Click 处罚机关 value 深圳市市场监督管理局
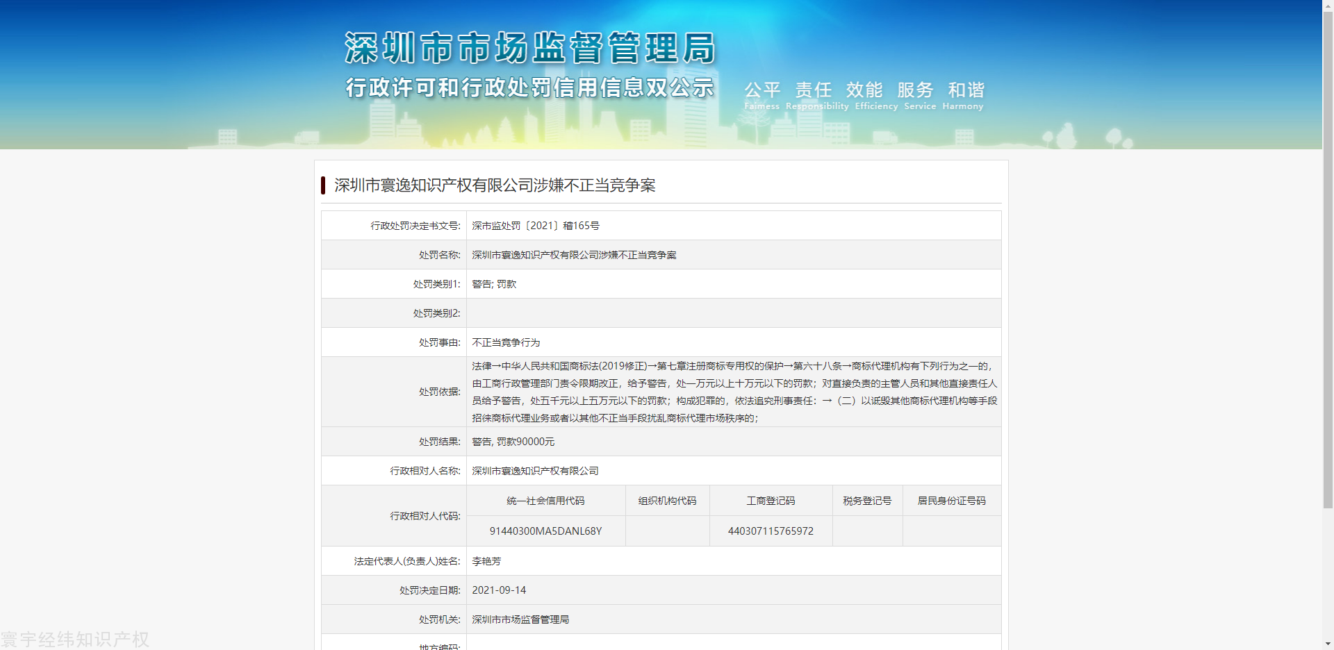 [520, 619]
